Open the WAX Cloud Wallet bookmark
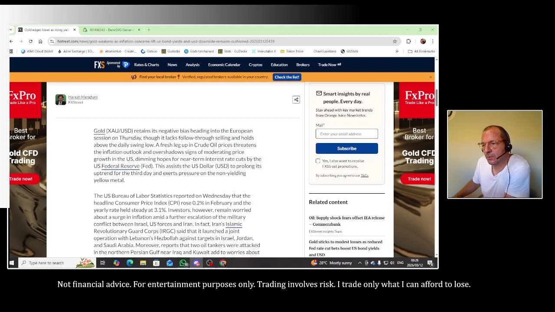The image size is (555, 312). click(x=37, y=51)
